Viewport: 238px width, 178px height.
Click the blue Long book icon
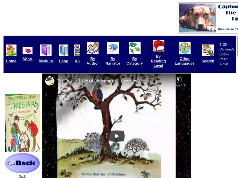pos(63,50)
